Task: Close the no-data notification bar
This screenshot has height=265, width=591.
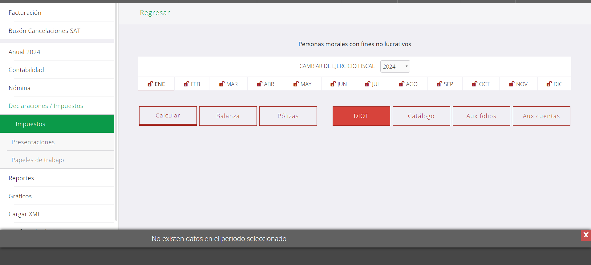Action: [585, 235]
